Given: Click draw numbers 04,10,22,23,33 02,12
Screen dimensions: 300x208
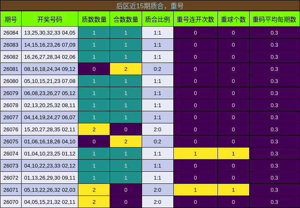Looking at the screenshot, I should (50, 165).
